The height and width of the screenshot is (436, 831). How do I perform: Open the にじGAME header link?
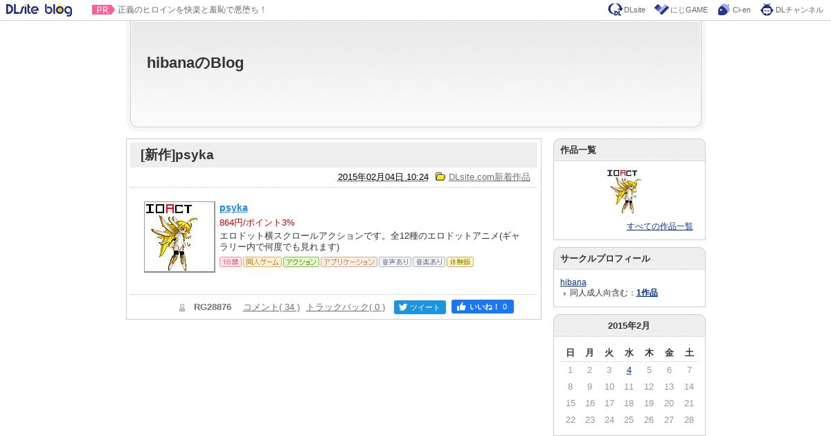pyautogui.click(x=681, y=10)
